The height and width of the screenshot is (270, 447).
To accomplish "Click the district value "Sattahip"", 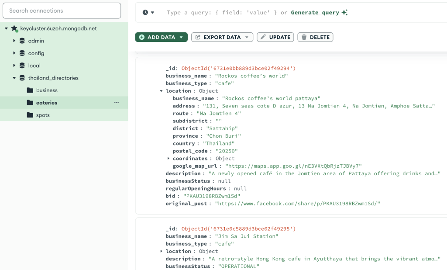I will (222, 128).
